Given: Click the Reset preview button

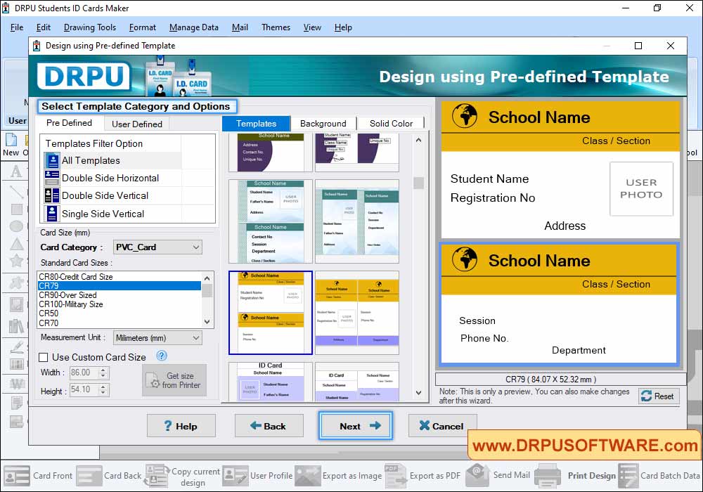Looking at the screenshot, I should point(659,396).
